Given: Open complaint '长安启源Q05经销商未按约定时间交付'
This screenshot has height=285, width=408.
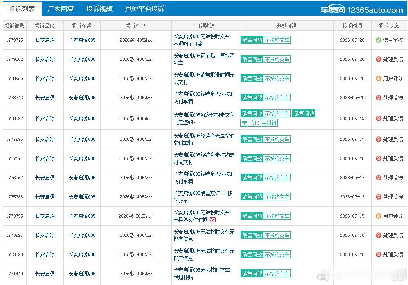Looking at the screenshot, I should tap(204, 158).
